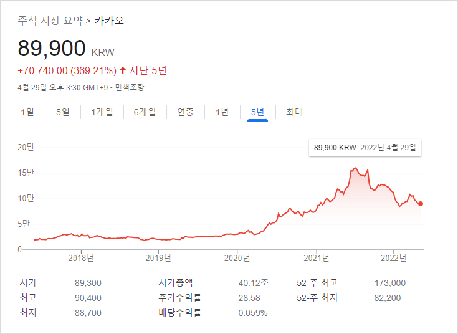Click the 시가총액 label
Screen dimensions: 458x334
tap(176, 282)
